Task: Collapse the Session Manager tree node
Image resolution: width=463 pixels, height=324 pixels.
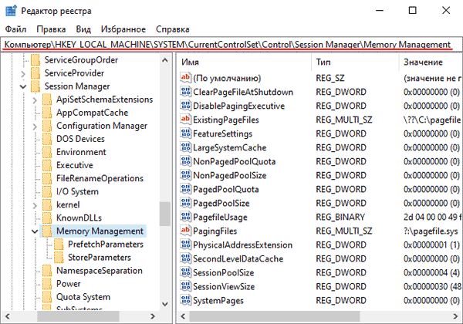Action: pyautogui.click(x=23, y=86)
